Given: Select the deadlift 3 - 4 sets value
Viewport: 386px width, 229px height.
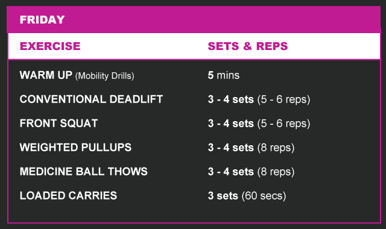Looking at the screenshot, I should [230, 99].
